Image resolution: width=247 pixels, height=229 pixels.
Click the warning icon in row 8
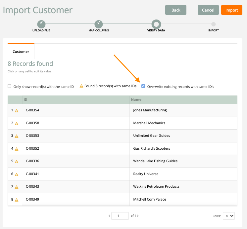[17, 200]
